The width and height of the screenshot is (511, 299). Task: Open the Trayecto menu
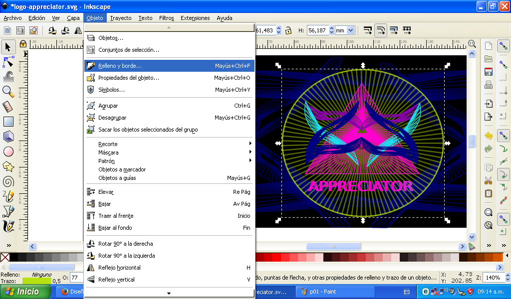(x=121, y=18)
